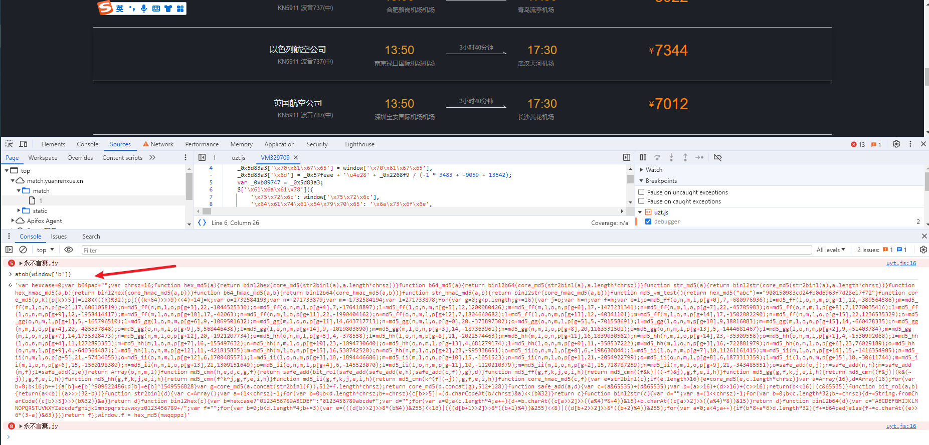Step out of current function
Image resolution: width=929 pixels, height=445 pixels.
coord(685,157)
